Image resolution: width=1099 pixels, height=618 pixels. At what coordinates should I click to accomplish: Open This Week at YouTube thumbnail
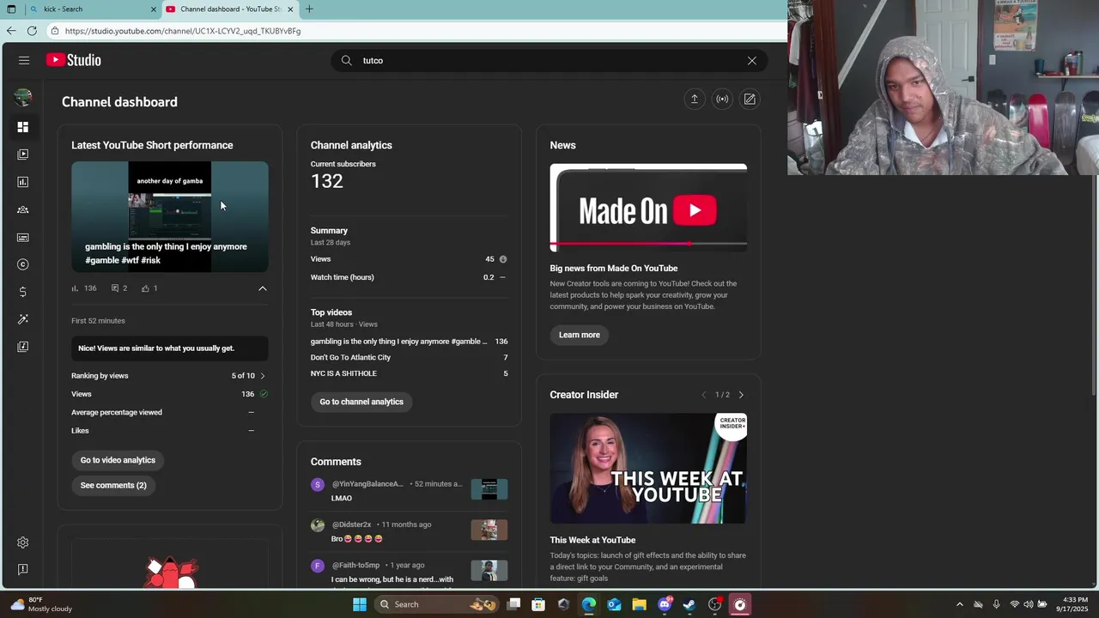648,469
